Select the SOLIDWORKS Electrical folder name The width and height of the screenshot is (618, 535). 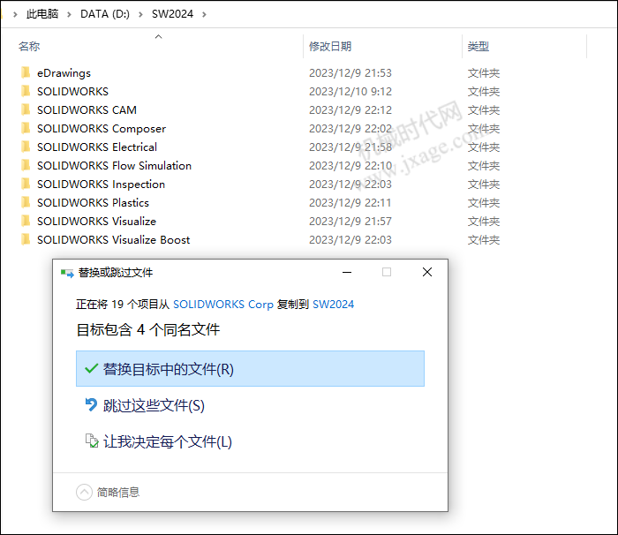point(97,147)
